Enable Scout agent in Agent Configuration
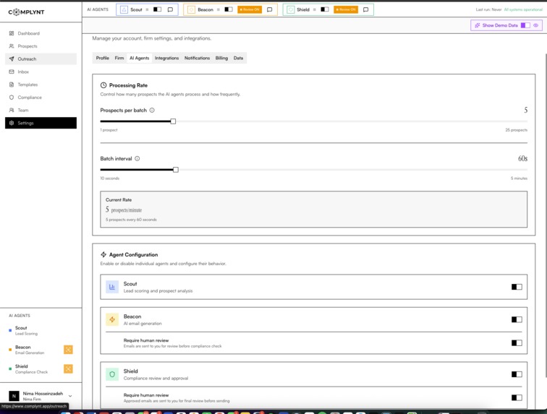The width and height of the screenshot is (547, 414). pyautogui.click(x=517, y=287)
